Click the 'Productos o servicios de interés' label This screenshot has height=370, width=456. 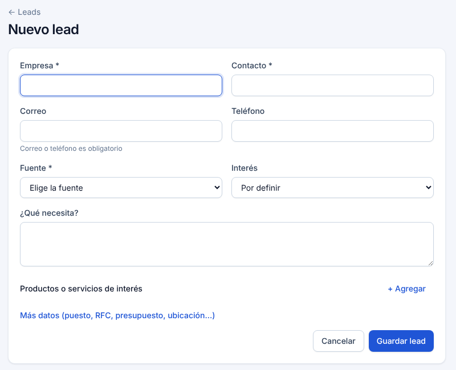click(x=81, y=289)
